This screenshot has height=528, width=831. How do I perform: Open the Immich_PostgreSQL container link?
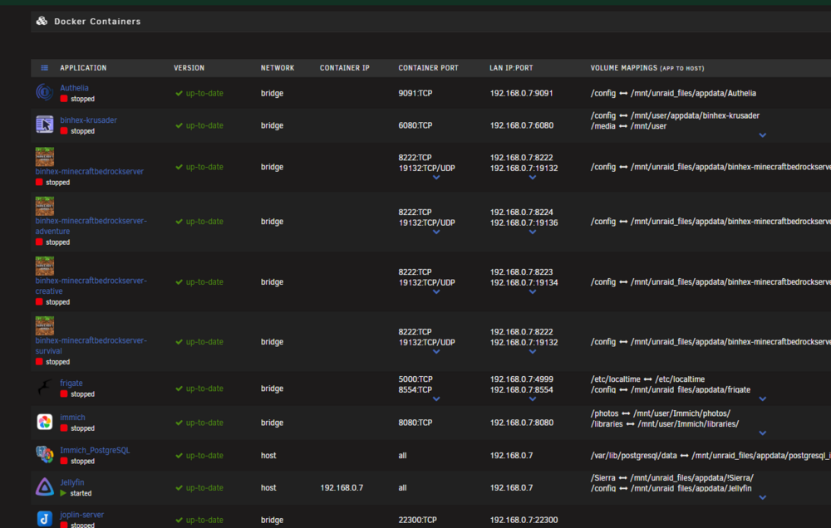(95, 450)
